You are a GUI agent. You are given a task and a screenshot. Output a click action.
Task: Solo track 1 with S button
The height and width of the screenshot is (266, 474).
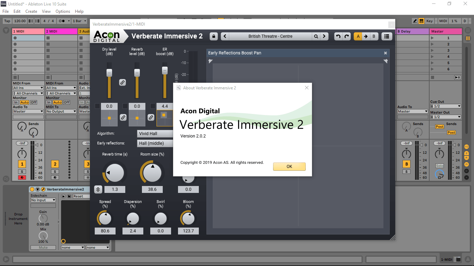[x=22, y=172]
